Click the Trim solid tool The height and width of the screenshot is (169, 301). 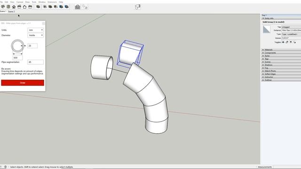(x=61, y=7)
